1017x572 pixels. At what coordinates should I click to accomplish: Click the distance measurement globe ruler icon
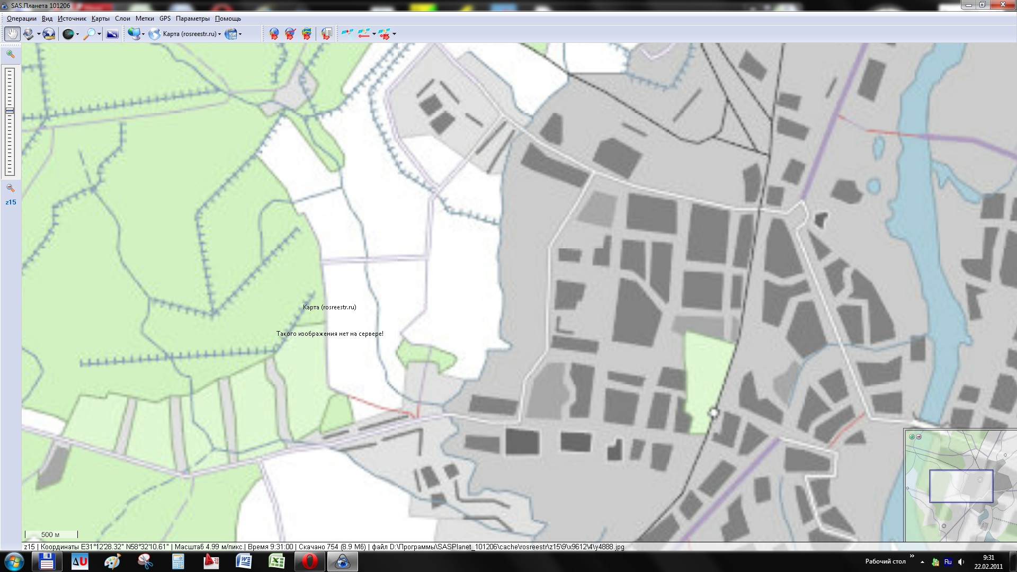pyautogui.click(x=49, y=34)
